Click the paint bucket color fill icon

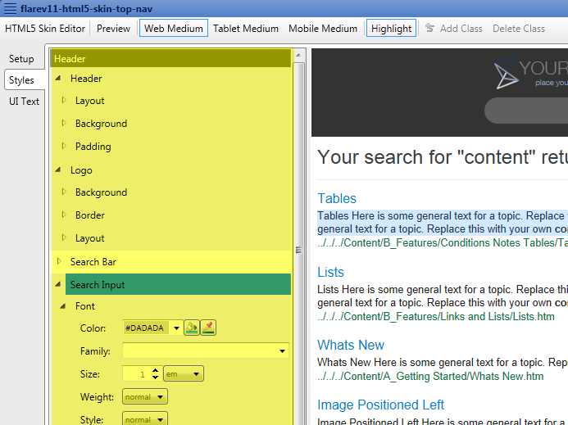[192, 328]
